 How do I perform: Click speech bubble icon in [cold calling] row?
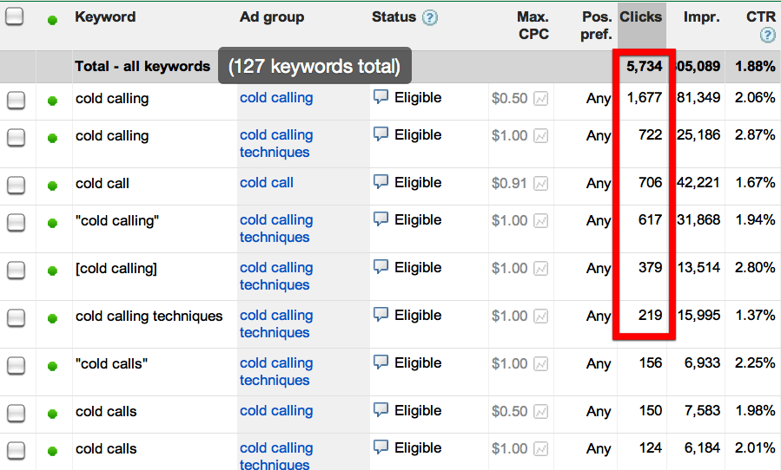click(x=381, y=267)
